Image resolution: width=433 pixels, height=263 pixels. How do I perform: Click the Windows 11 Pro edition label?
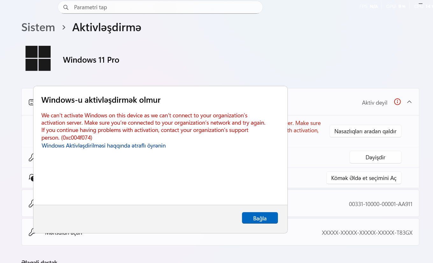pos(91,60)
